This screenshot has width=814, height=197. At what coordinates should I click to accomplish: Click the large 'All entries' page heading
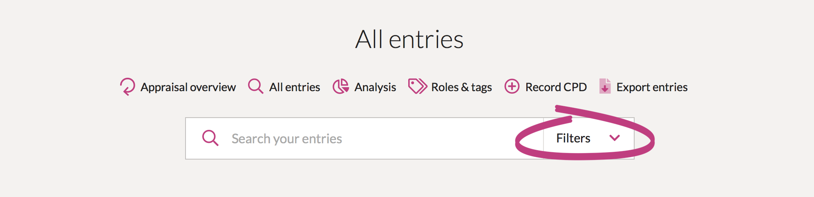(x=409, y=39)
